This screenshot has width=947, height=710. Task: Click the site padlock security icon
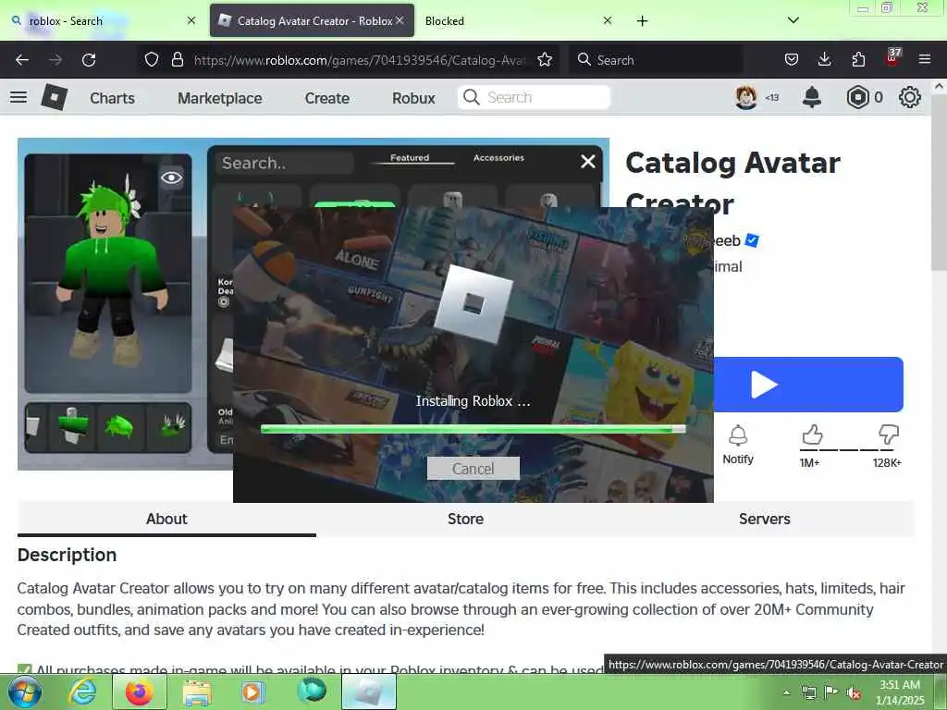coord(177,60)
